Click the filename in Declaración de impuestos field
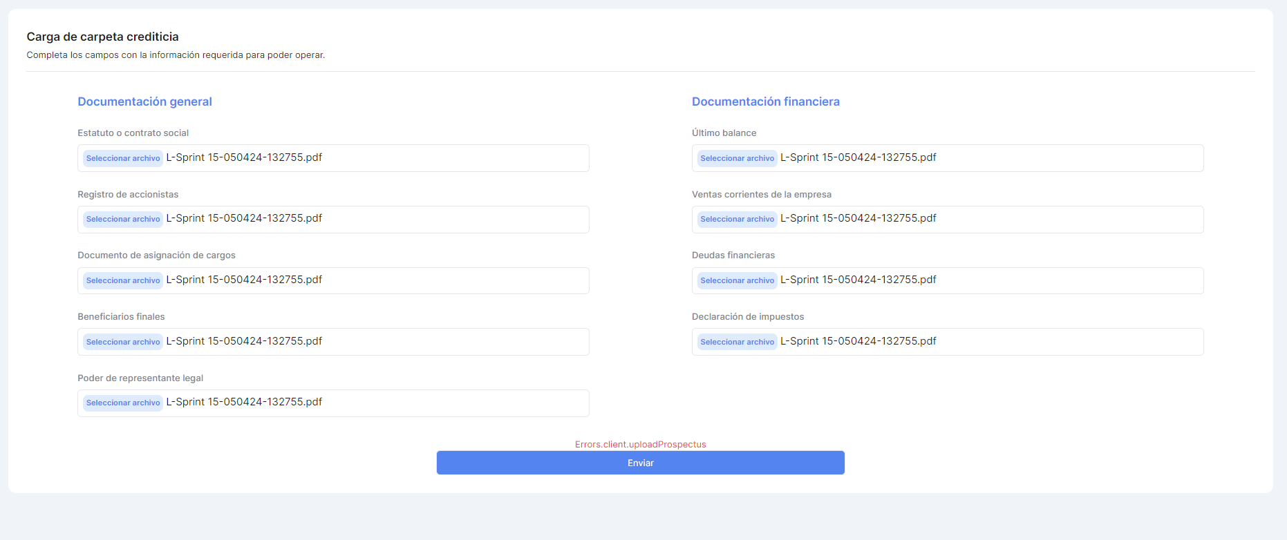This screenshot has height=540, width=1287. tap(858, 341)
